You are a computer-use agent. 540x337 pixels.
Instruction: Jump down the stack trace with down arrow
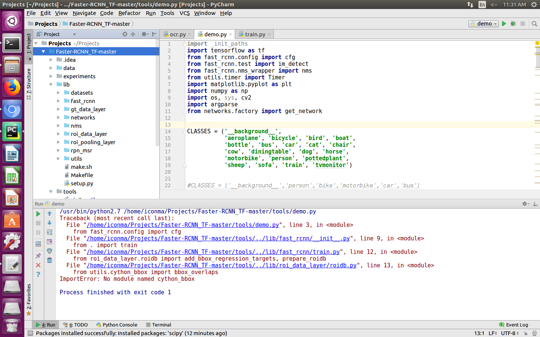coord(49,223)
